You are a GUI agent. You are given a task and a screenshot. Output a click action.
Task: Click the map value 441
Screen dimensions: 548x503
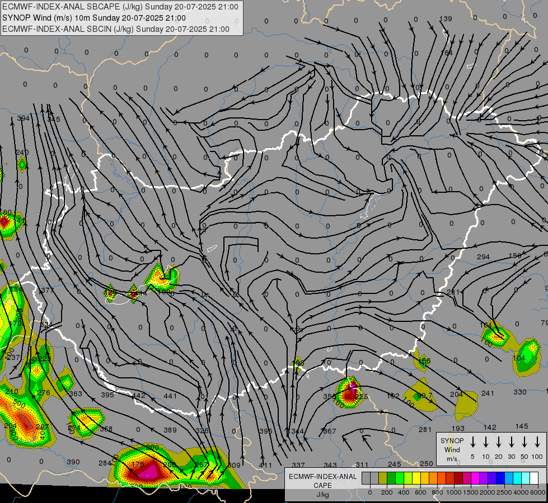[170, 396]
